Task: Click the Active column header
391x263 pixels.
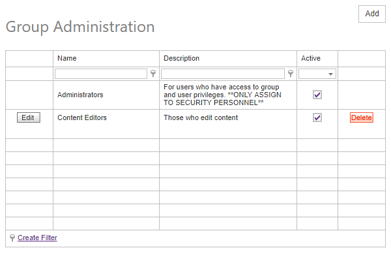Action: coord(310,59)
